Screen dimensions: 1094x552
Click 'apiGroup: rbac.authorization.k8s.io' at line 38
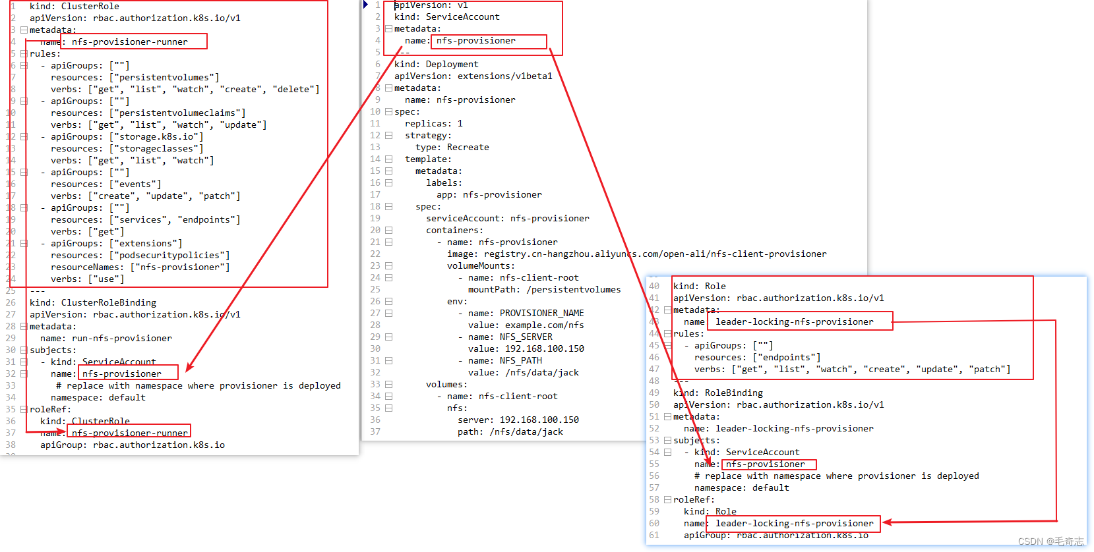point(133,445)
